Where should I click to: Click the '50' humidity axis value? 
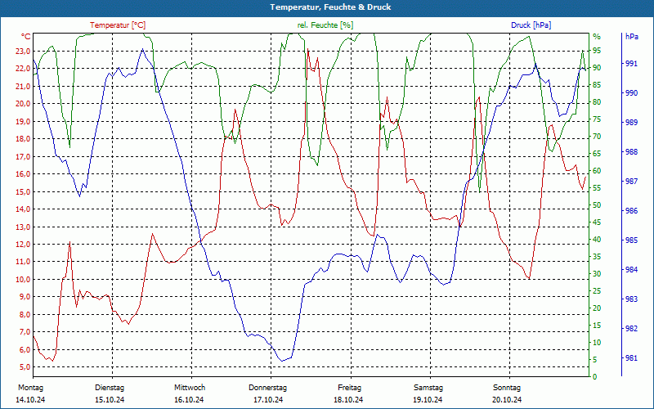coord(597,205)
